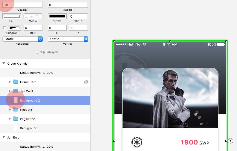
Task: Select the Jyn Erso artboard row
Action: tap(45, 137)
